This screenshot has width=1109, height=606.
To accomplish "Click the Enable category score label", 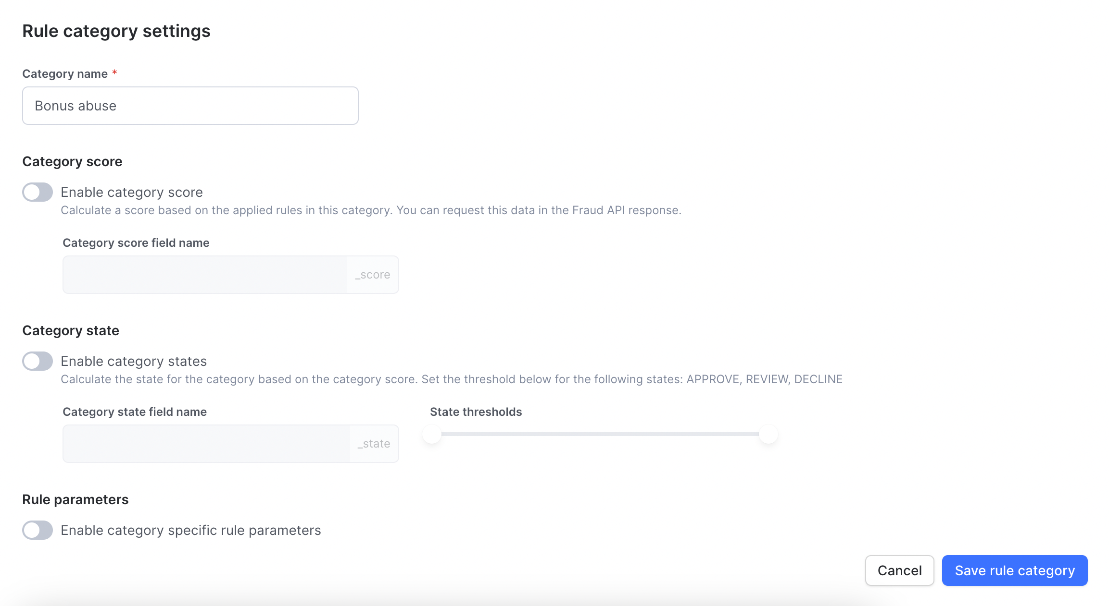I will pyautogui.click(x=132, y=192).
